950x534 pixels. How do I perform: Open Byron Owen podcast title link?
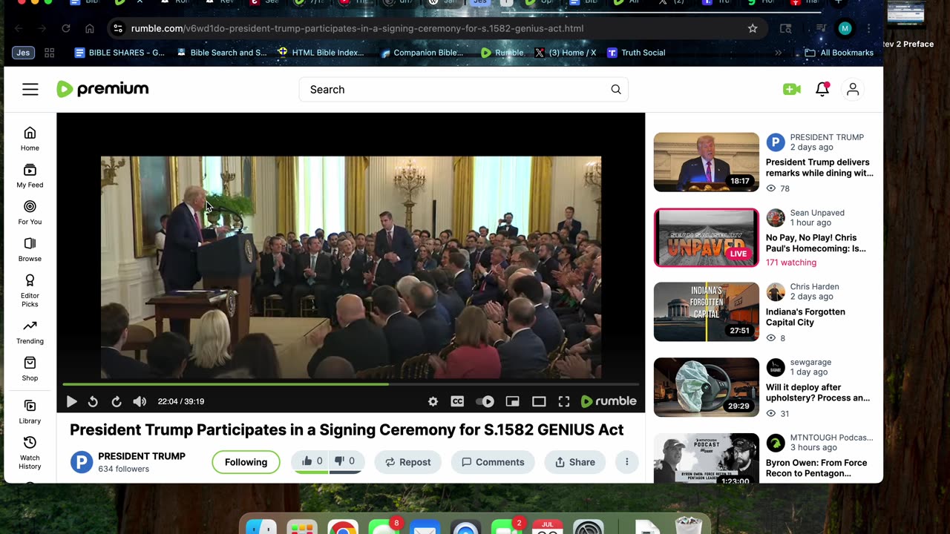tap(816, 467)
